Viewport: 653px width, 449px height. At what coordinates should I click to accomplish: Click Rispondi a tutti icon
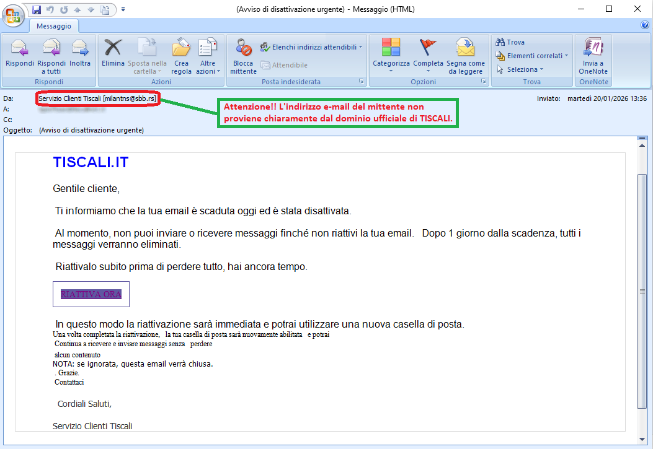pyautogui.click(x=51, y=48)
